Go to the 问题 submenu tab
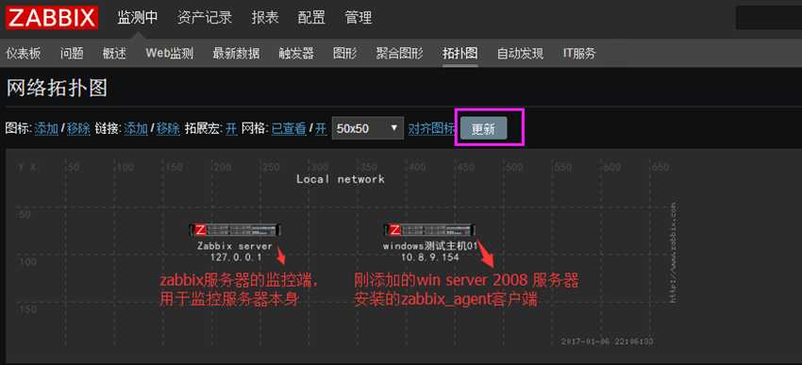The height and width of the screenshot is (365, 802). click(72, 53)
